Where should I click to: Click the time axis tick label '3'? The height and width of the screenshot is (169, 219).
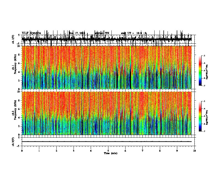pyautogui.click(x=74, y=151)
